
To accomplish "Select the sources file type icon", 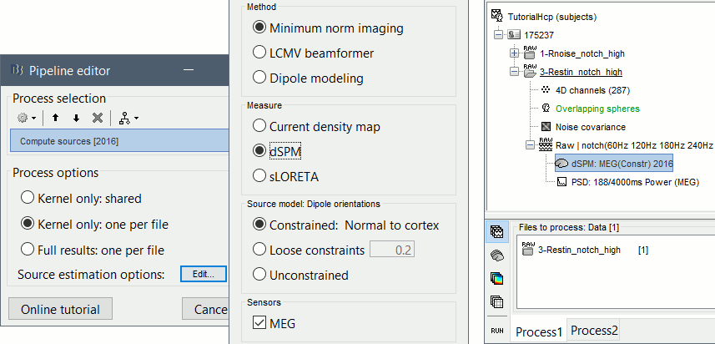I will click(x=496, y=255).
